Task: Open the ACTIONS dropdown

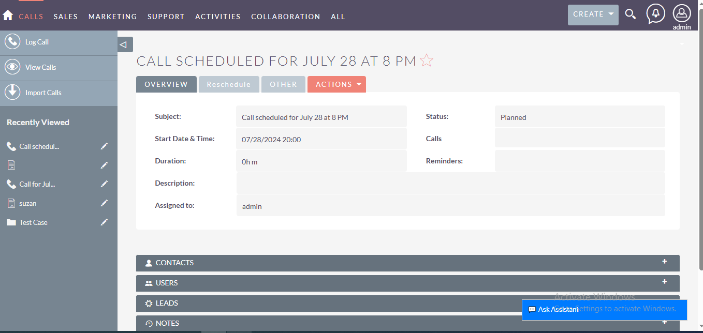Action: pos(336,84)
